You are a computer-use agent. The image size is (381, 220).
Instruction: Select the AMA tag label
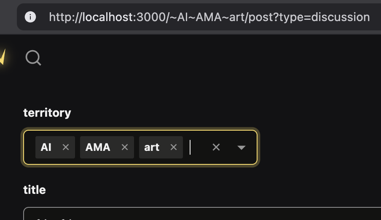[x=98, y=147]
